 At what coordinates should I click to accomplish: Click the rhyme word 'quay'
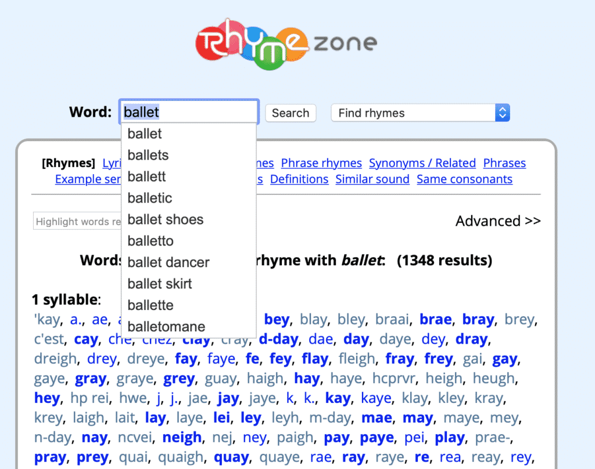point(231,457)
